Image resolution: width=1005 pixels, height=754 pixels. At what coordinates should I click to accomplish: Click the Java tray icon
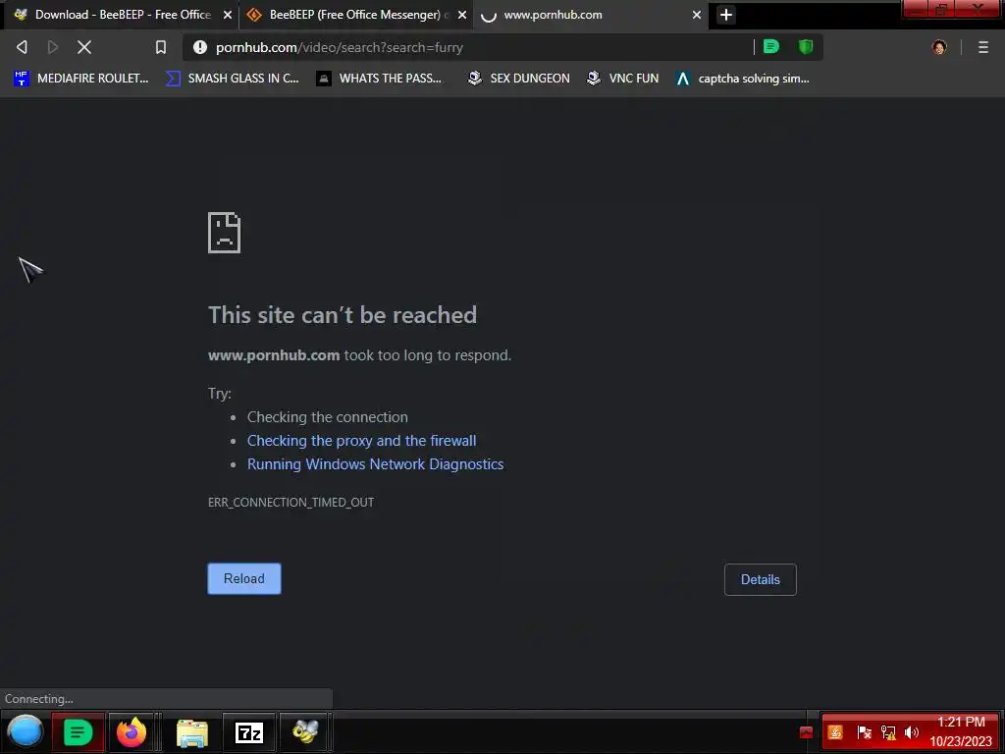click(x=835, y=732)
